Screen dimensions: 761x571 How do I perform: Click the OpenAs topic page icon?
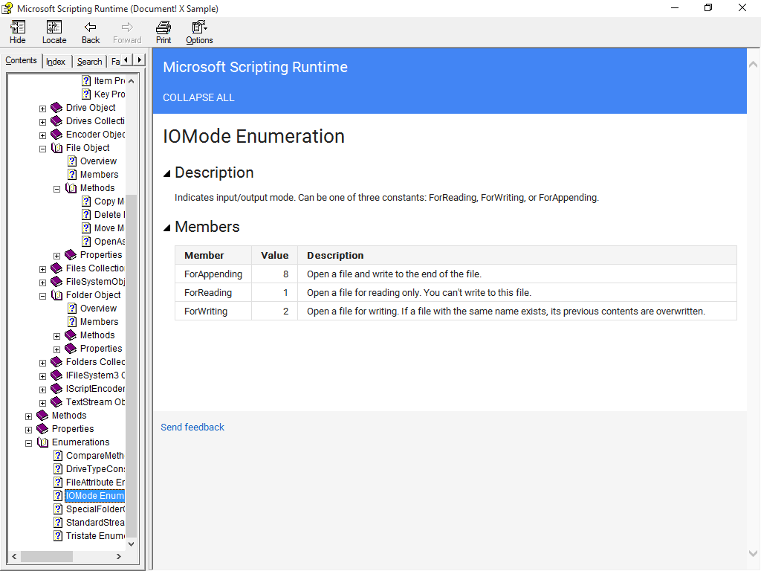click(x=86, y=242)
